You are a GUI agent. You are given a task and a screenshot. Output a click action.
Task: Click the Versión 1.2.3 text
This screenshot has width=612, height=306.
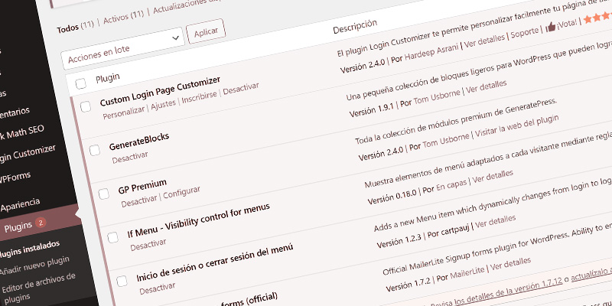click(399, 241)
